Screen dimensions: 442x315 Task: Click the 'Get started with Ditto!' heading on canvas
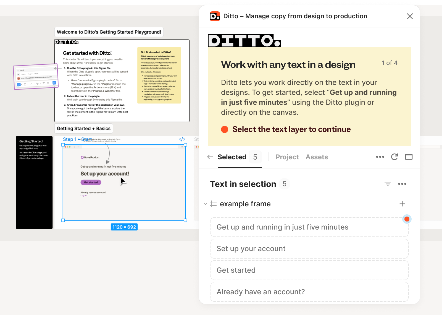point(87,53)
